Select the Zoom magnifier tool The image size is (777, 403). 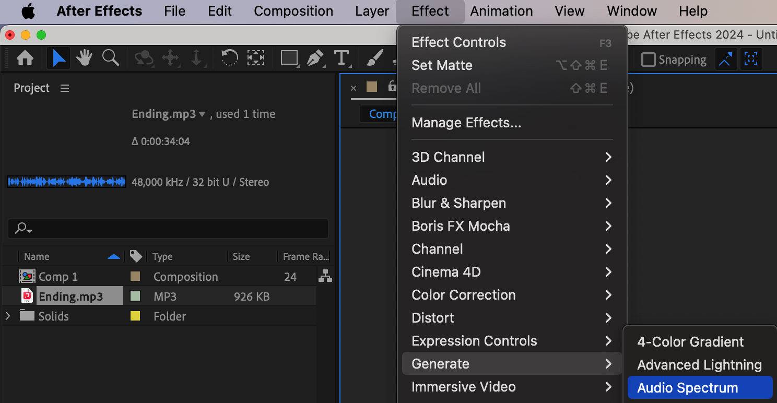tap(111, 58)
